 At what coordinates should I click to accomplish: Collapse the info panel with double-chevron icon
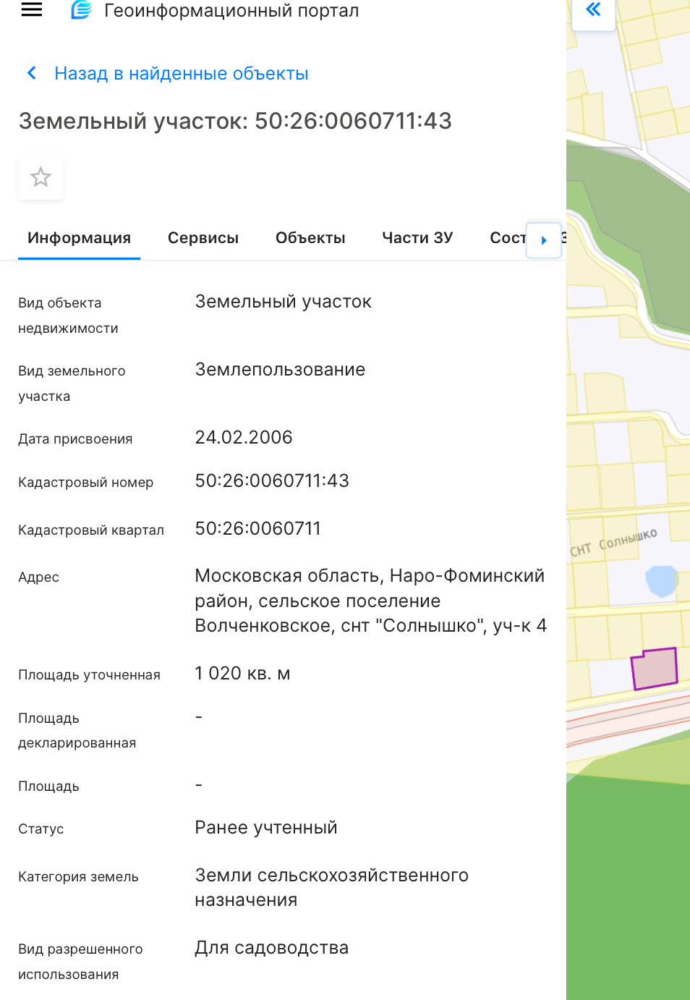pyautogui.click(x=593, y=9)
